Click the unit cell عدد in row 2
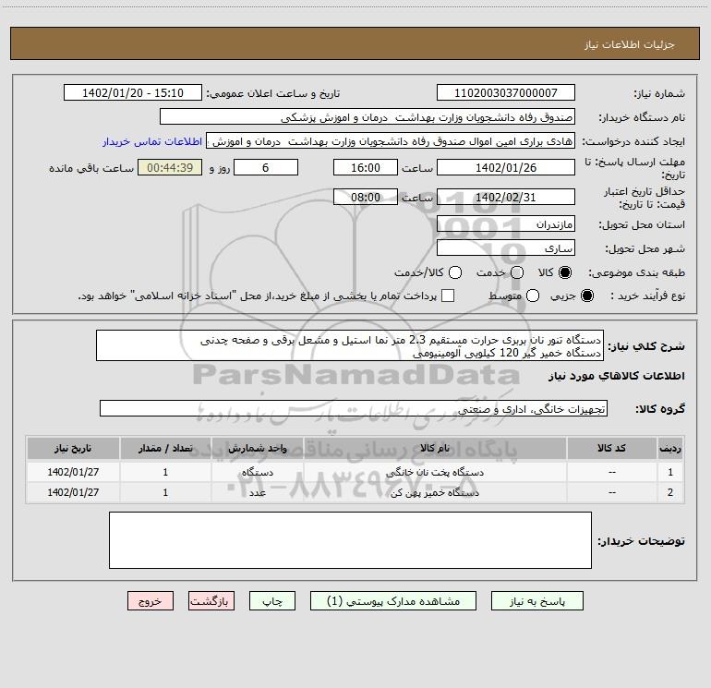The height and width of the screenshot is (688, 711). pyautogui.click(x=257, y=492)
